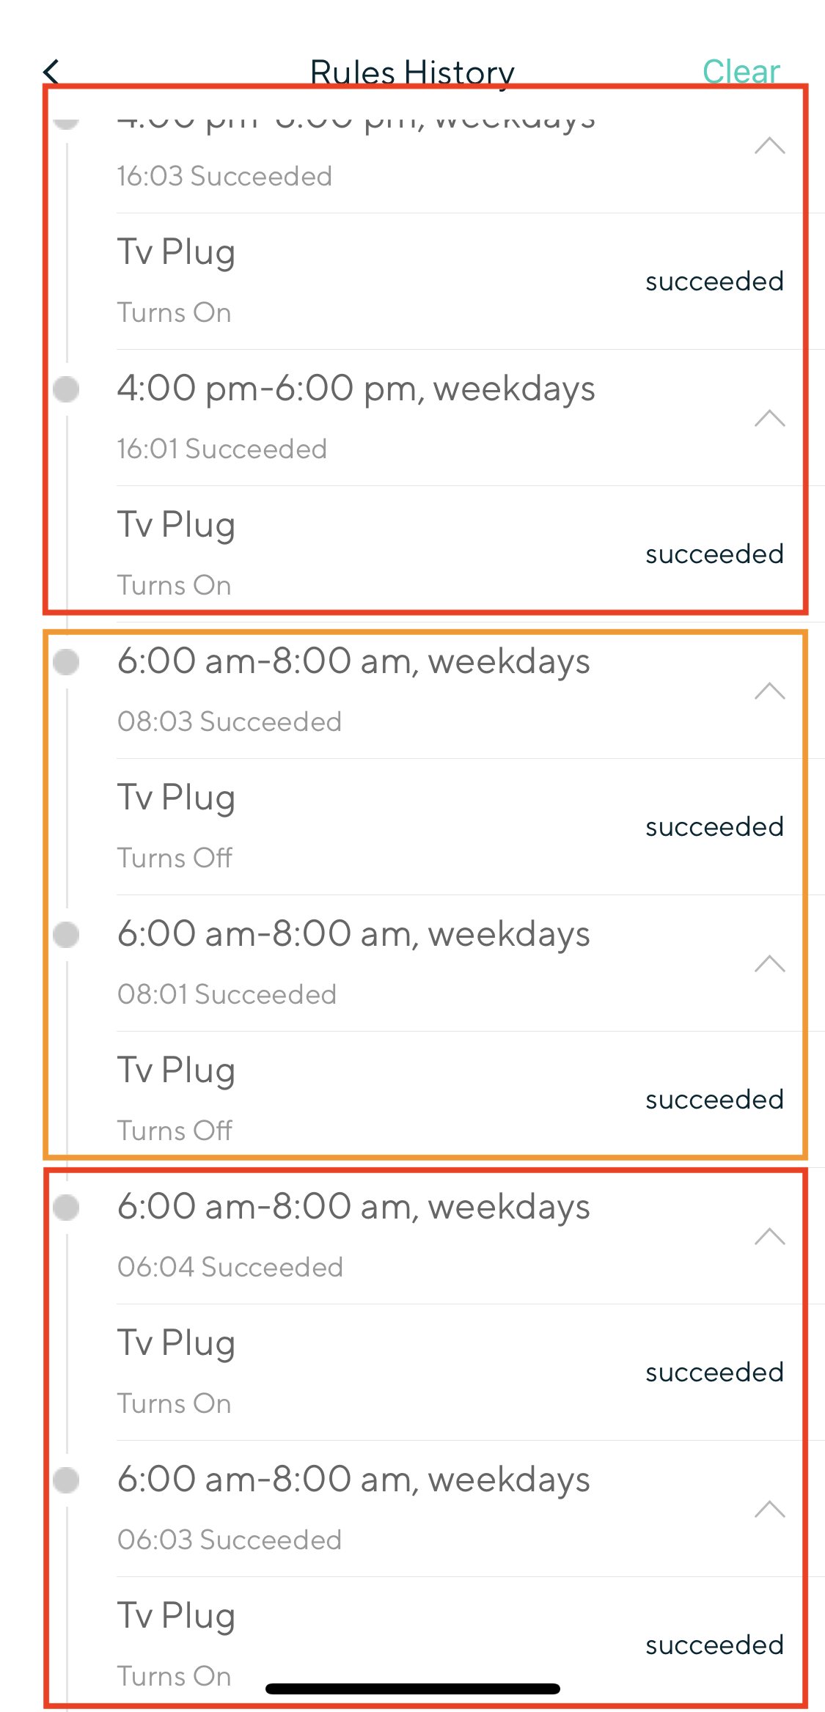Collapse the 16:03 Succeeded rule entry
The image size is (825, 1712).
pos(770,146)
